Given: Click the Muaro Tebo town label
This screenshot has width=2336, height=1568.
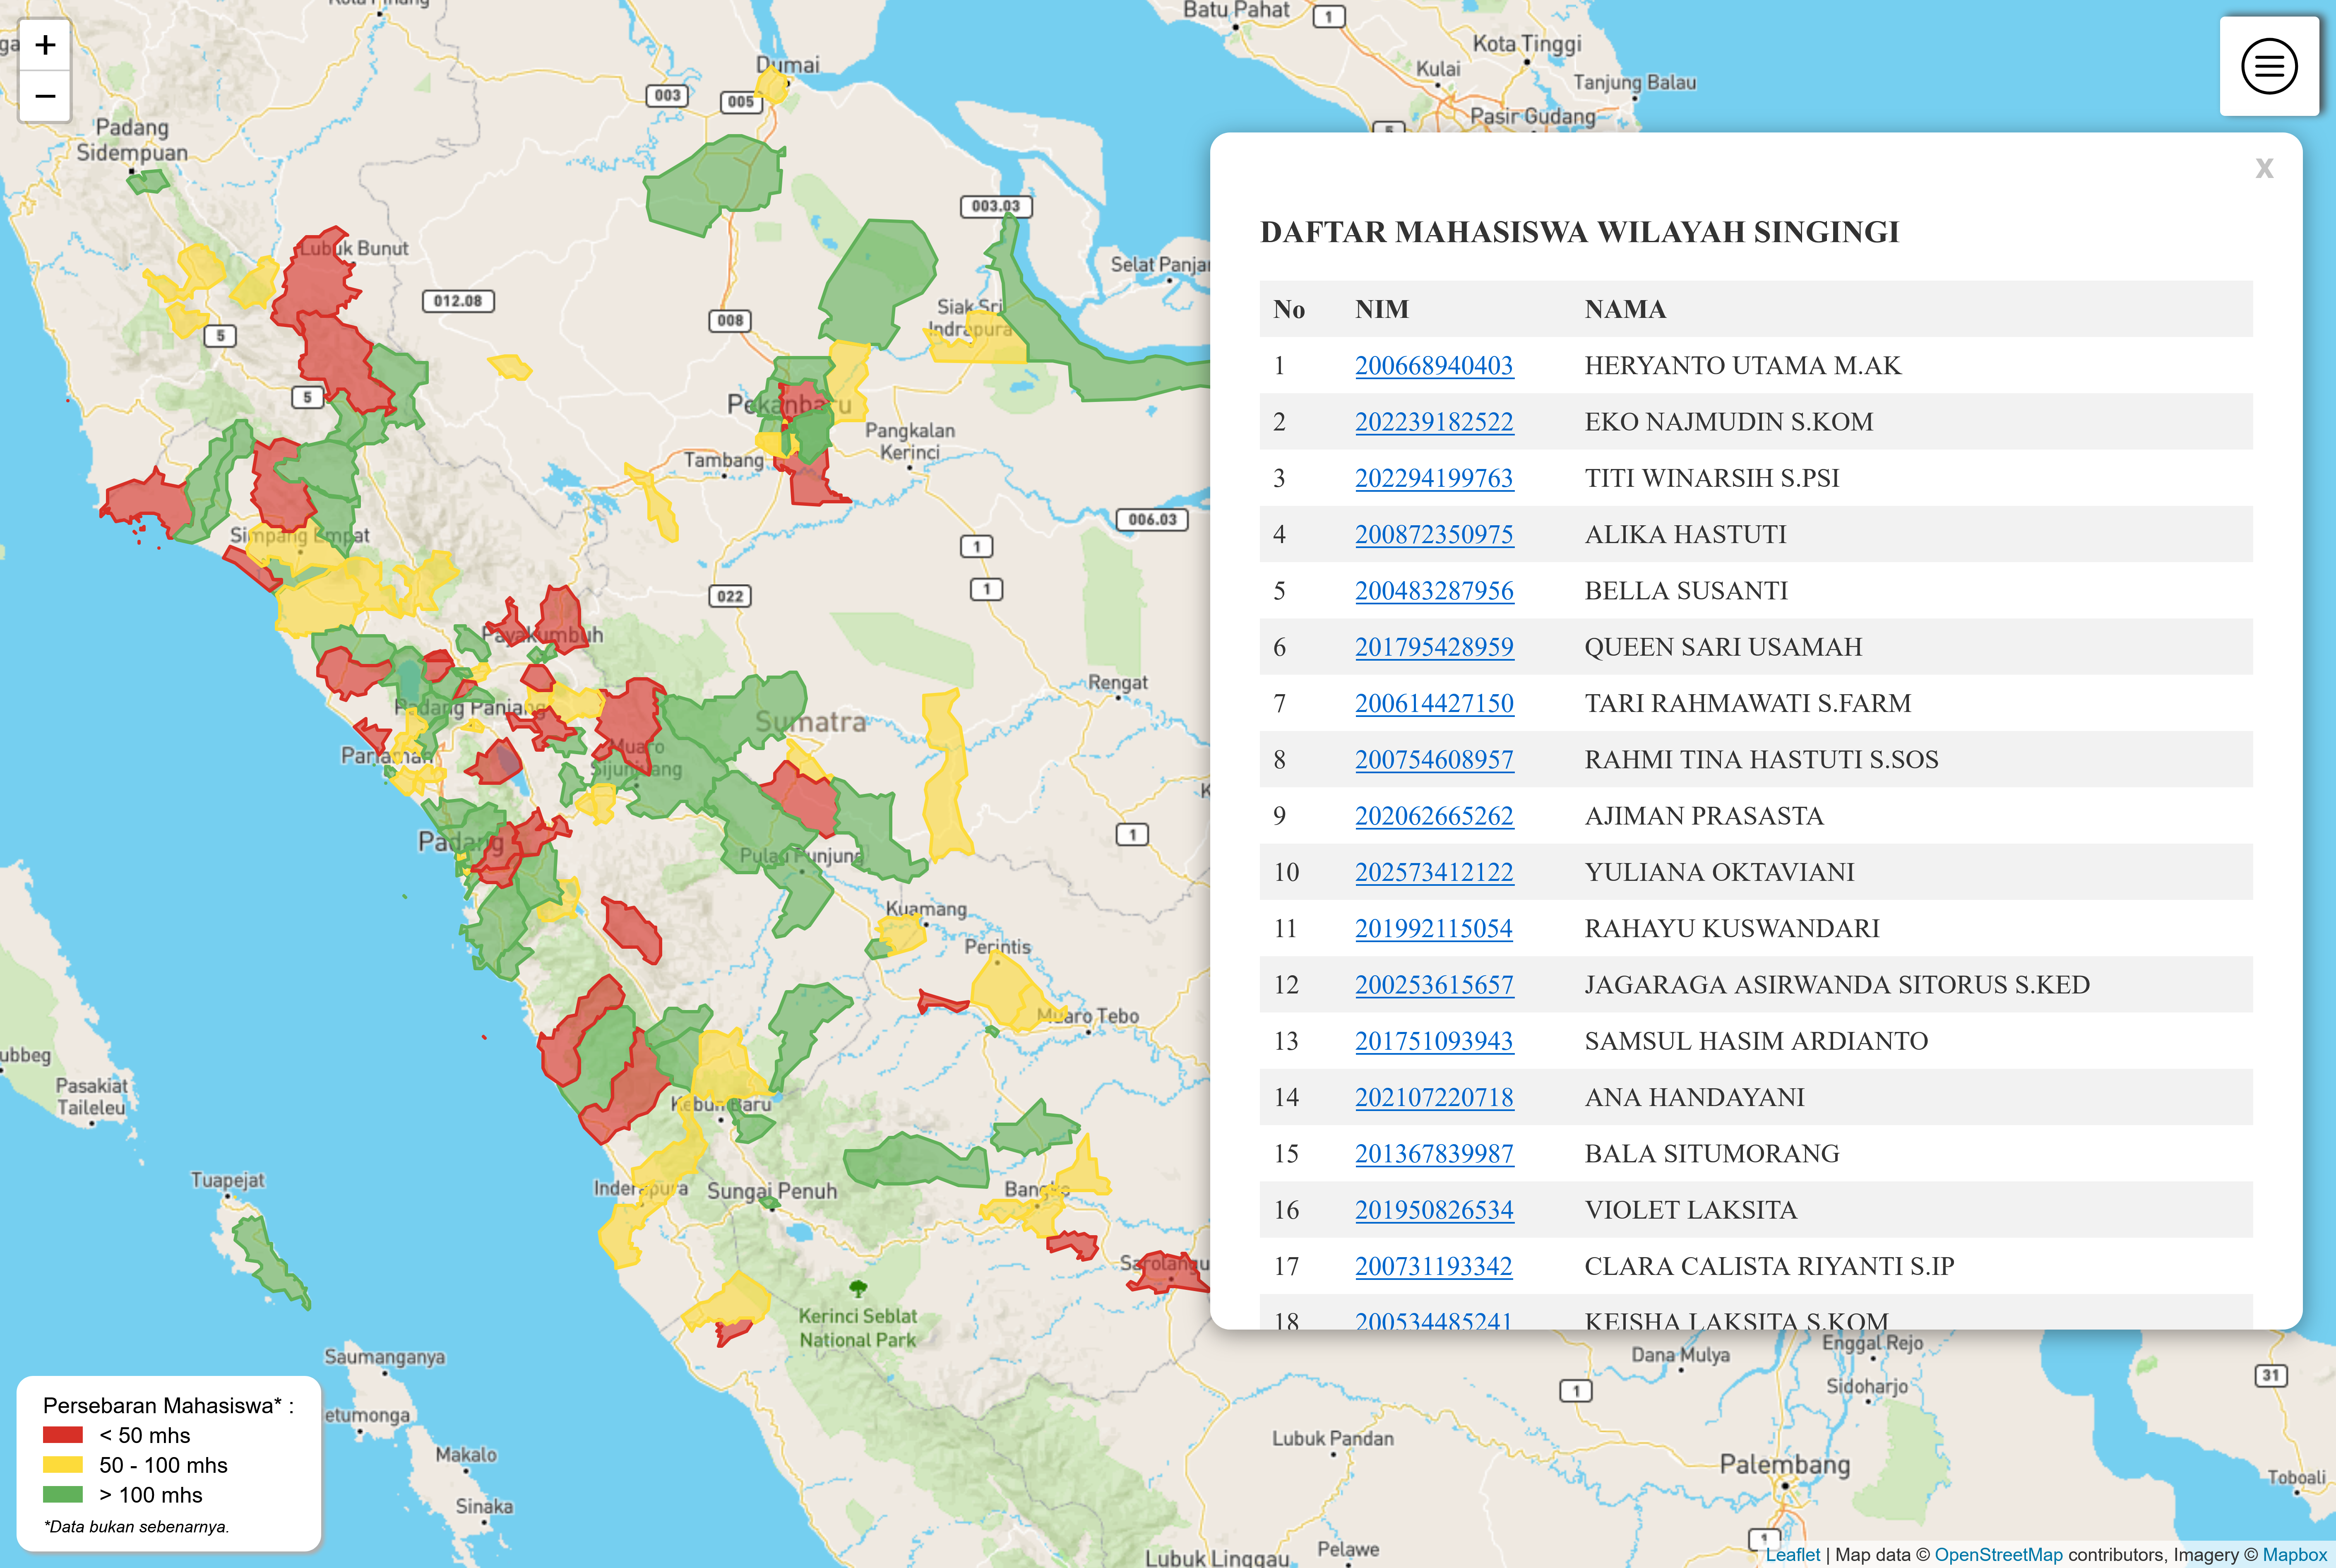Looking at the screenshot, I should coord(1088,1016).
